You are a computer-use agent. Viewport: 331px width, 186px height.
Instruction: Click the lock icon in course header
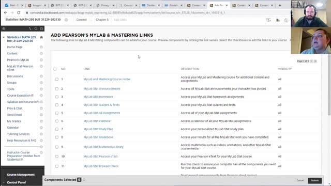(286, 20)
